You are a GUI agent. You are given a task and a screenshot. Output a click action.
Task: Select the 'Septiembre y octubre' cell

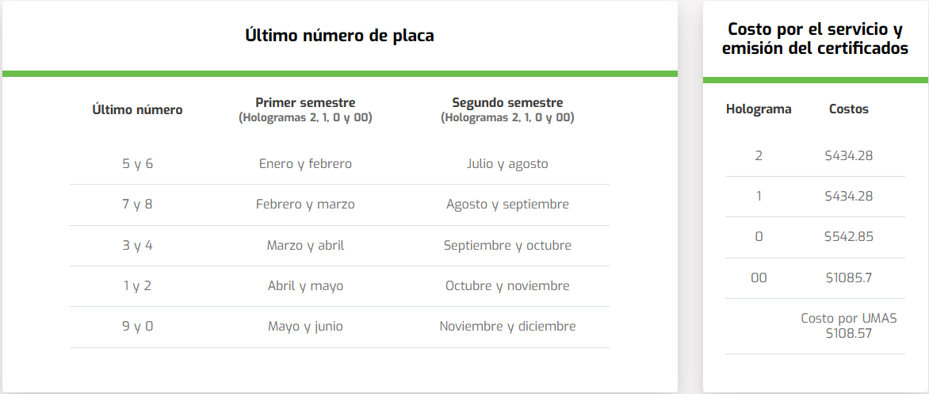[x=507, y=246]
